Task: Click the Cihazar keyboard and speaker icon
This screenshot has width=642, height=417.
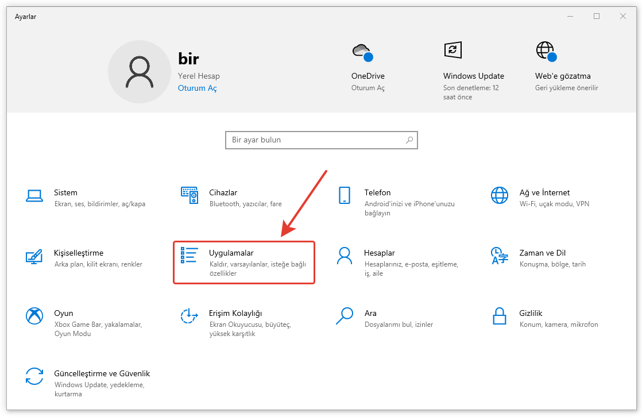Action: [189, 196]
